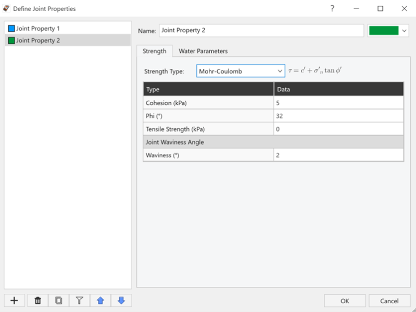This screenshot has height=312, width=416.
Task: Copy the selected joint property
Action: click(59, 301)
